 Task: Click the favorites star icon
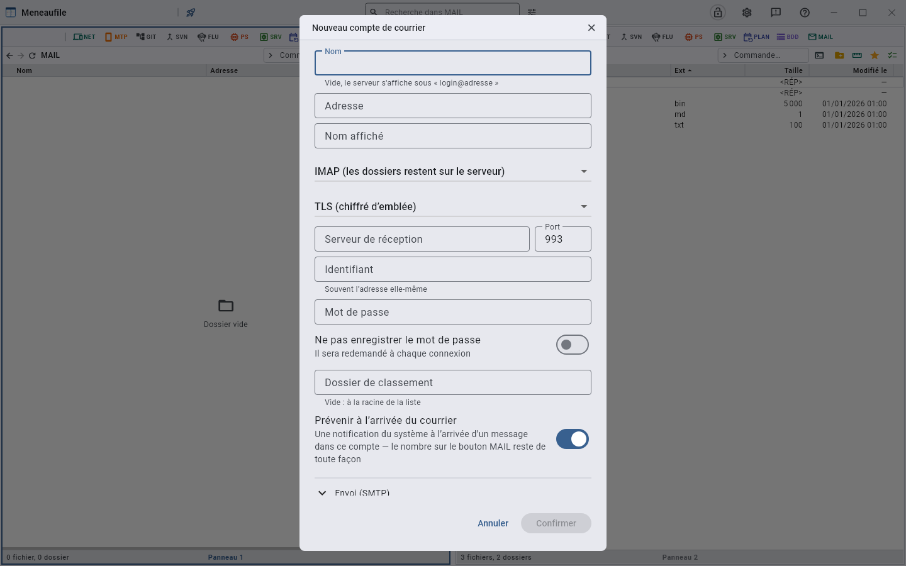point(875,55)
